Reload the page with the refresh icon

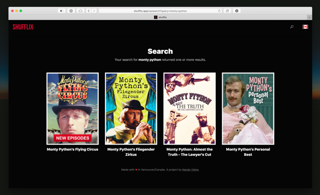(x=219, y=11)
